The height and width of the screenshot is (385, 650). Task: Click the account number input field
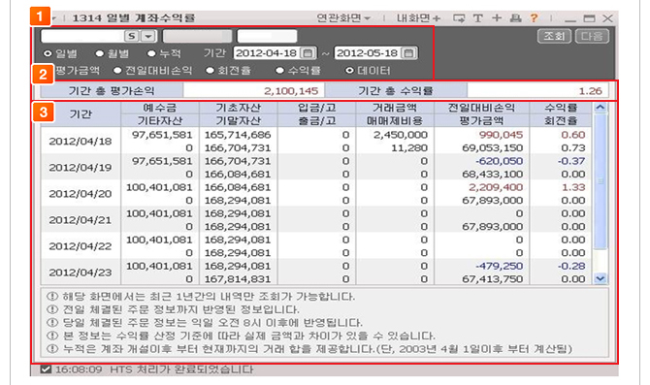coord(82,36)
